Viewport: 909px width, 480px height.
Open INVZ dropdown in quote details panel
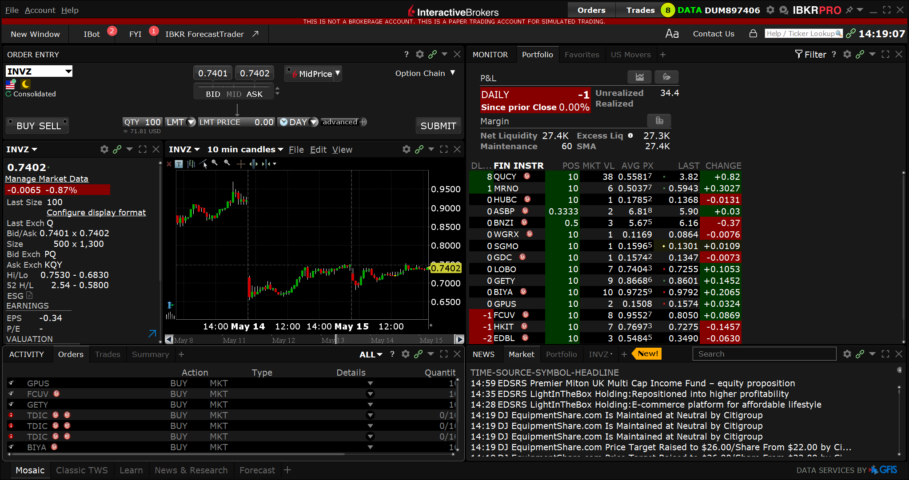tap(22, 150)
